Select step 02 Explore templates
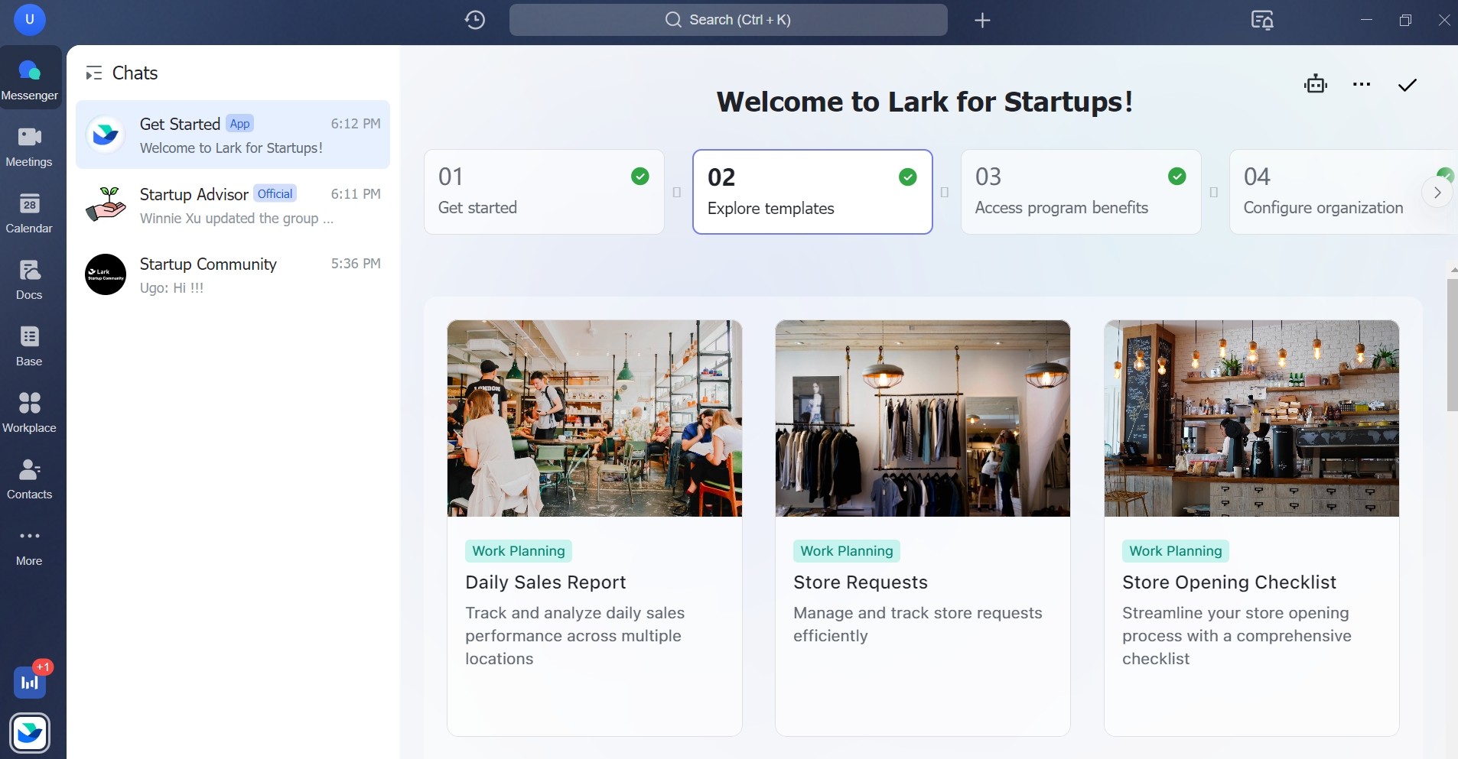 (812, 192)
